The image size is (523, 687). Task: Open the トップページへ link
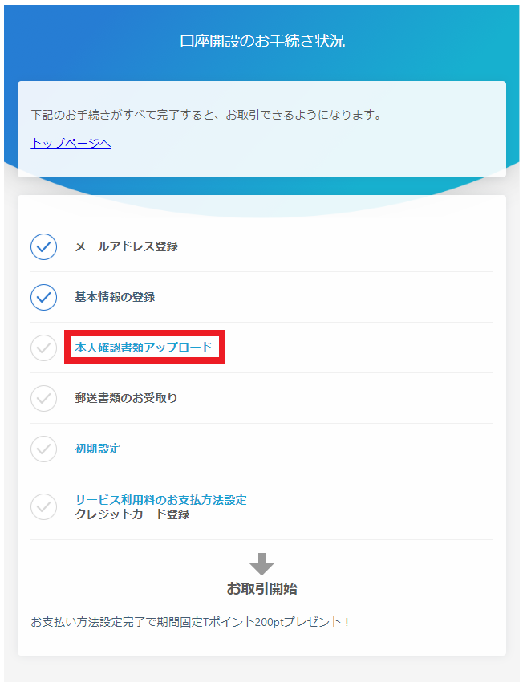pyautogui.click(x=71, y=144)
